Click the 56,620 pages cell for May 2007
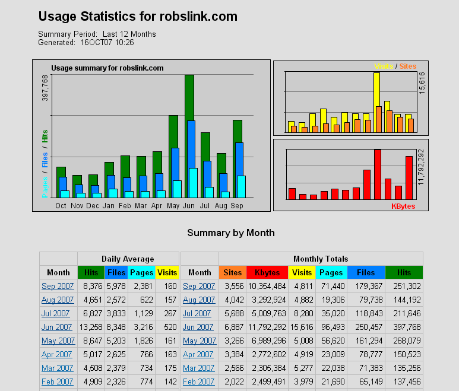 331,341
